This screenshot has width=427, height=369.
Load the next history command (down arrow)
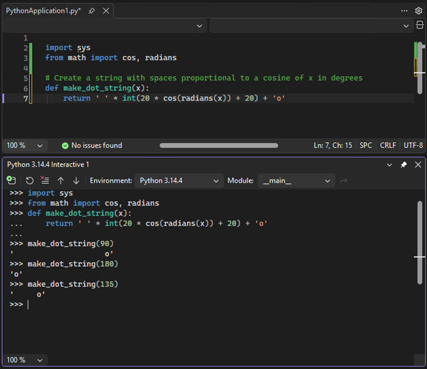click(76, 180)
